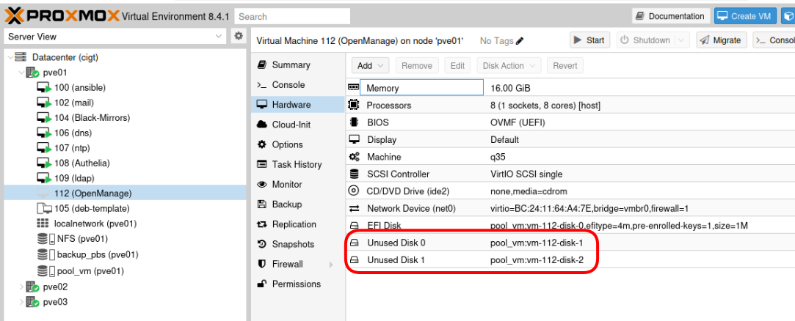
Task: Click the Datacenter server icon in the tree
Action: pos(21,57)
